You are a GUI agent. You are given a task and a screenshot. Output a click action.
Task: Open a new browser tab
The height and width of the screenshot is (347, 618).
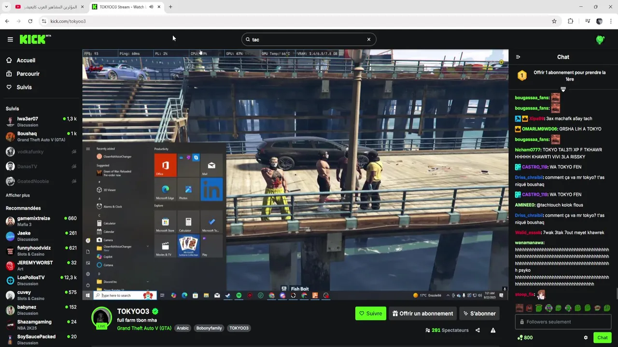pos(170,7)
